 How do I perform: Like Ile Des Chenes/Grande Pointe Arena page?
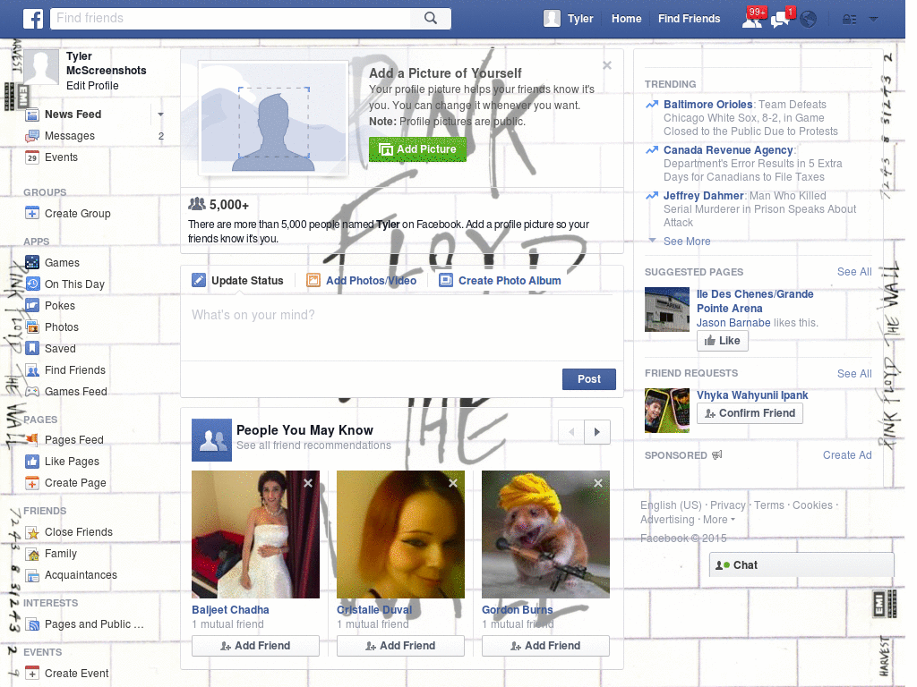point(723,341)
